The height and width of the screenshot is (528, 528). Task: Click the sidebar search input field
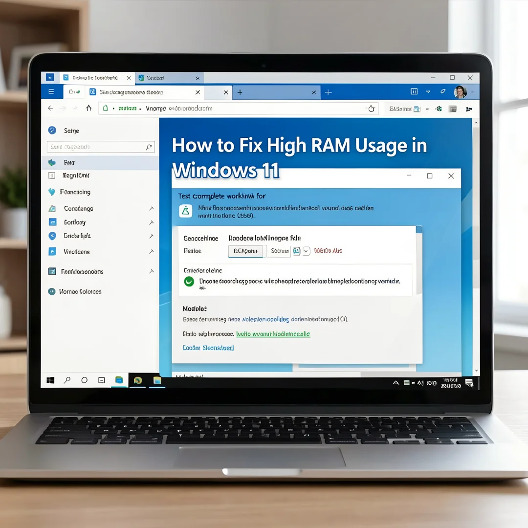point(101,147)
